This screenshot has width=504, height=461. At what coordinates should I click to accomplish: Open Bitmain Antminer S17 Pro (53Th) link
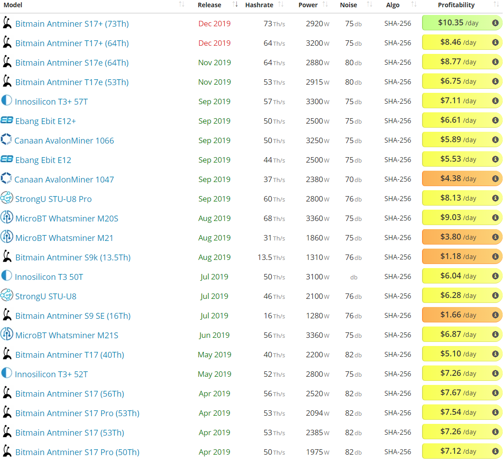point(77,413)
